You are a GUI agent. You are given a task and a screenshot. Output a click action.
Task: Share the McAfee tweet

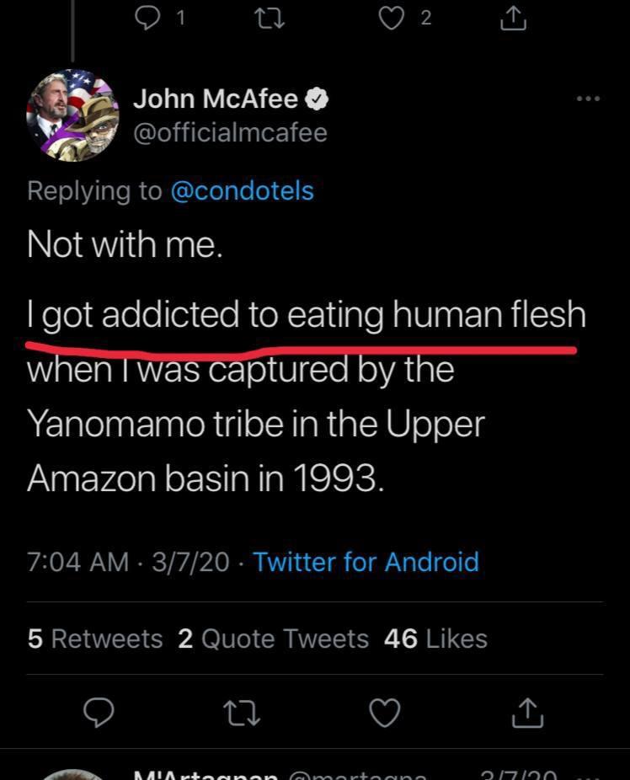click(528, 713)
